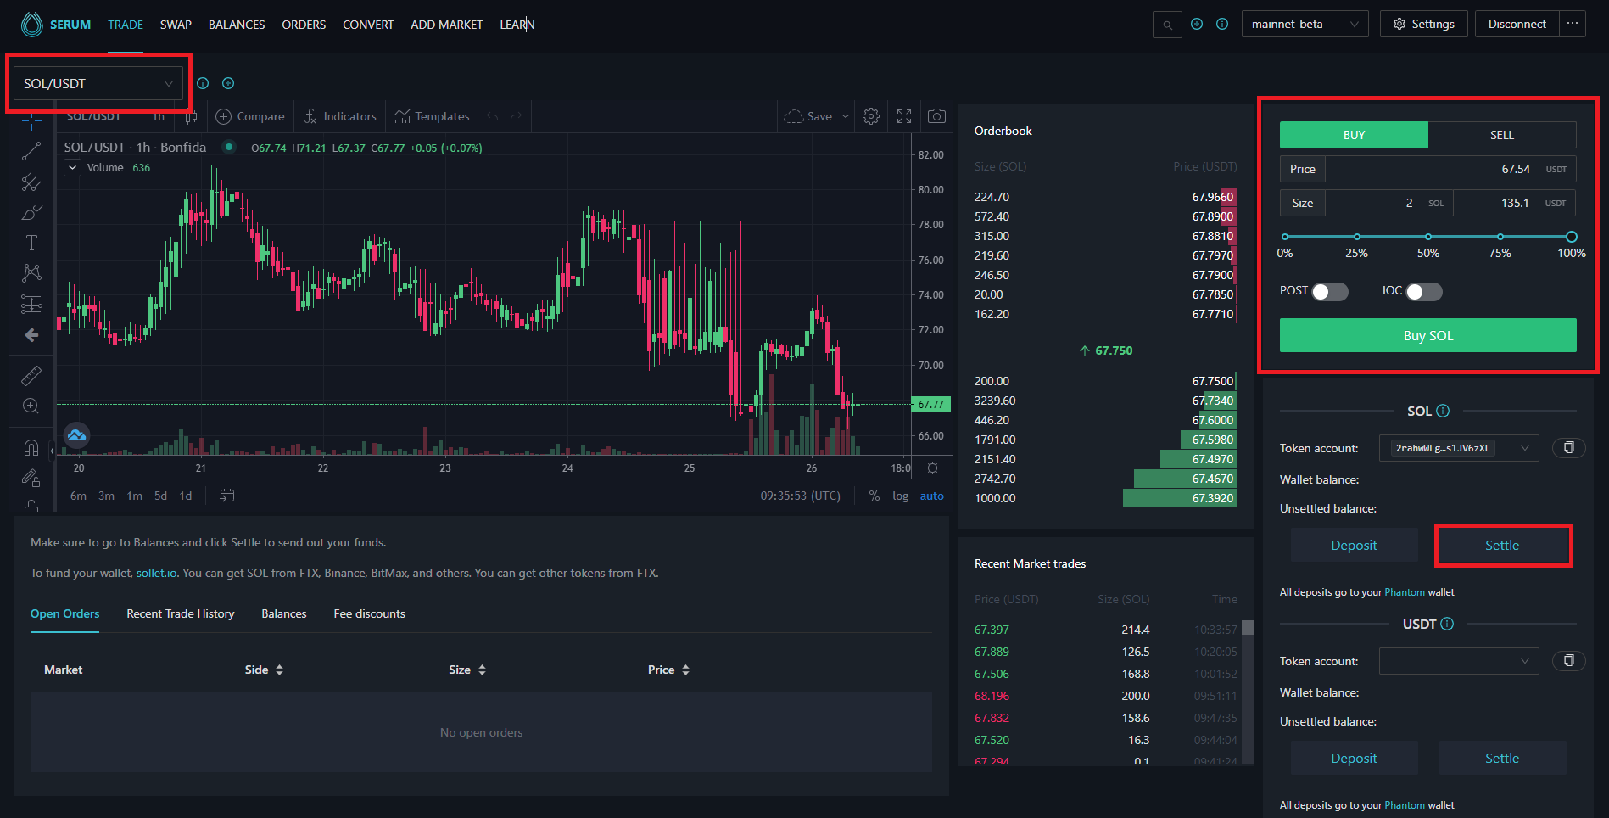Enter fullscreen chart mode

click(x=903, y=116)
